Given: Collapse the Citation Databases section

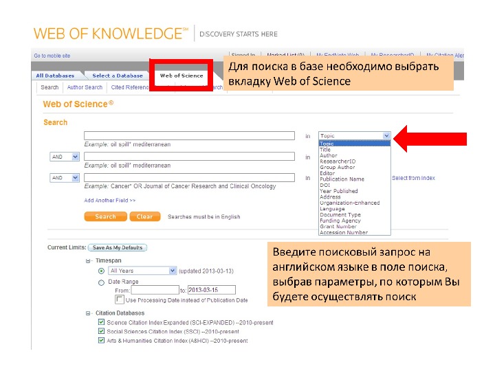Looking at the screenshot, I should 88,313.
